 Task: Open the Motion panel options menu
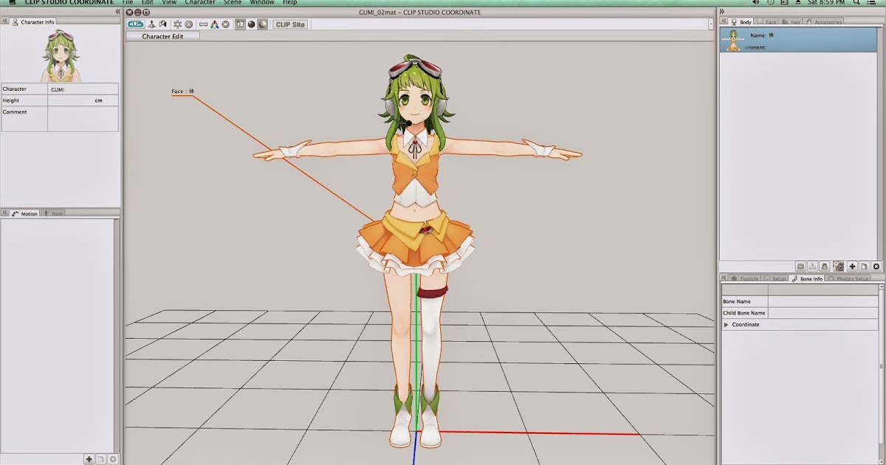(4, 213)
